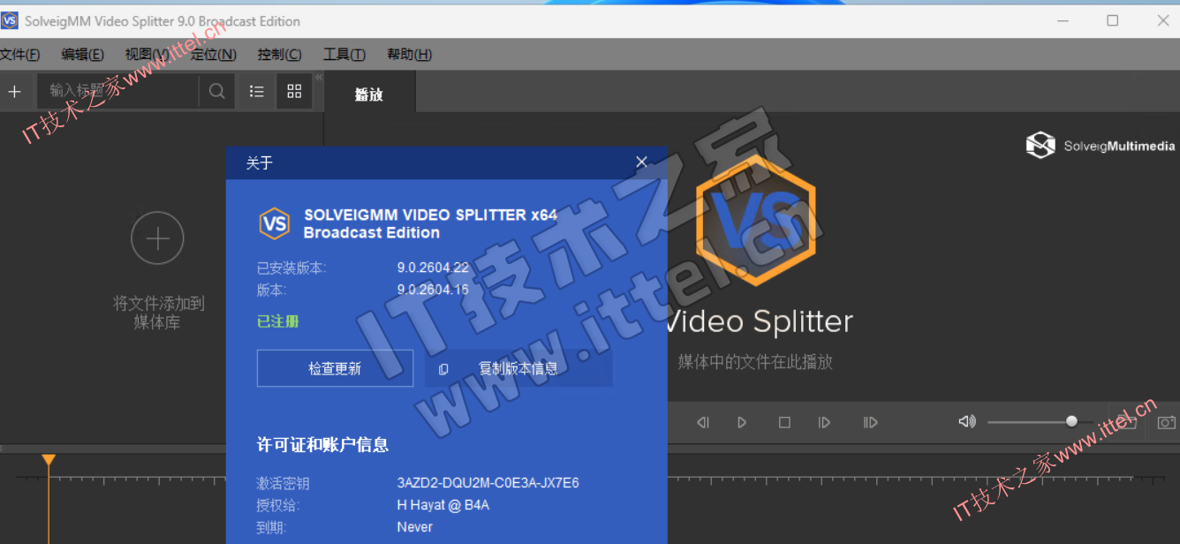Switch media library to list view
Screen dimensions: 1180x544
pyautogui.click(x=257, y=92)
